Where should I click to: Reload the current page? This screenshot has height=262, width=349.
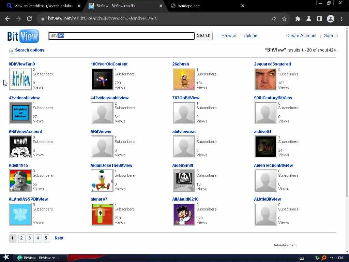tap(29, 19)
